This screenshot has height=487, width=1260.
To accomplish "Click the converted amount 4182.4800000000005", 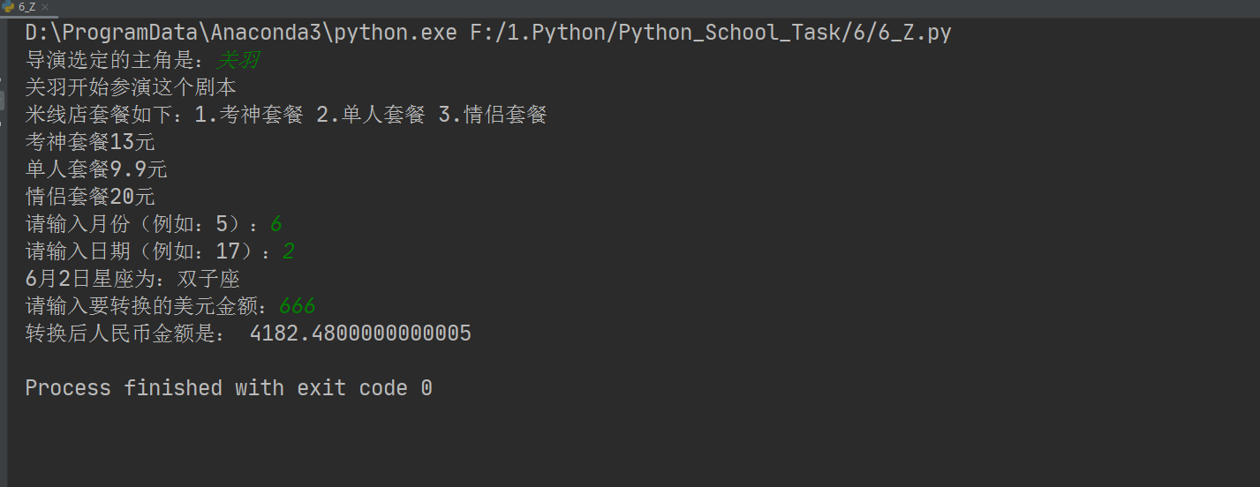I will [360, 334].
